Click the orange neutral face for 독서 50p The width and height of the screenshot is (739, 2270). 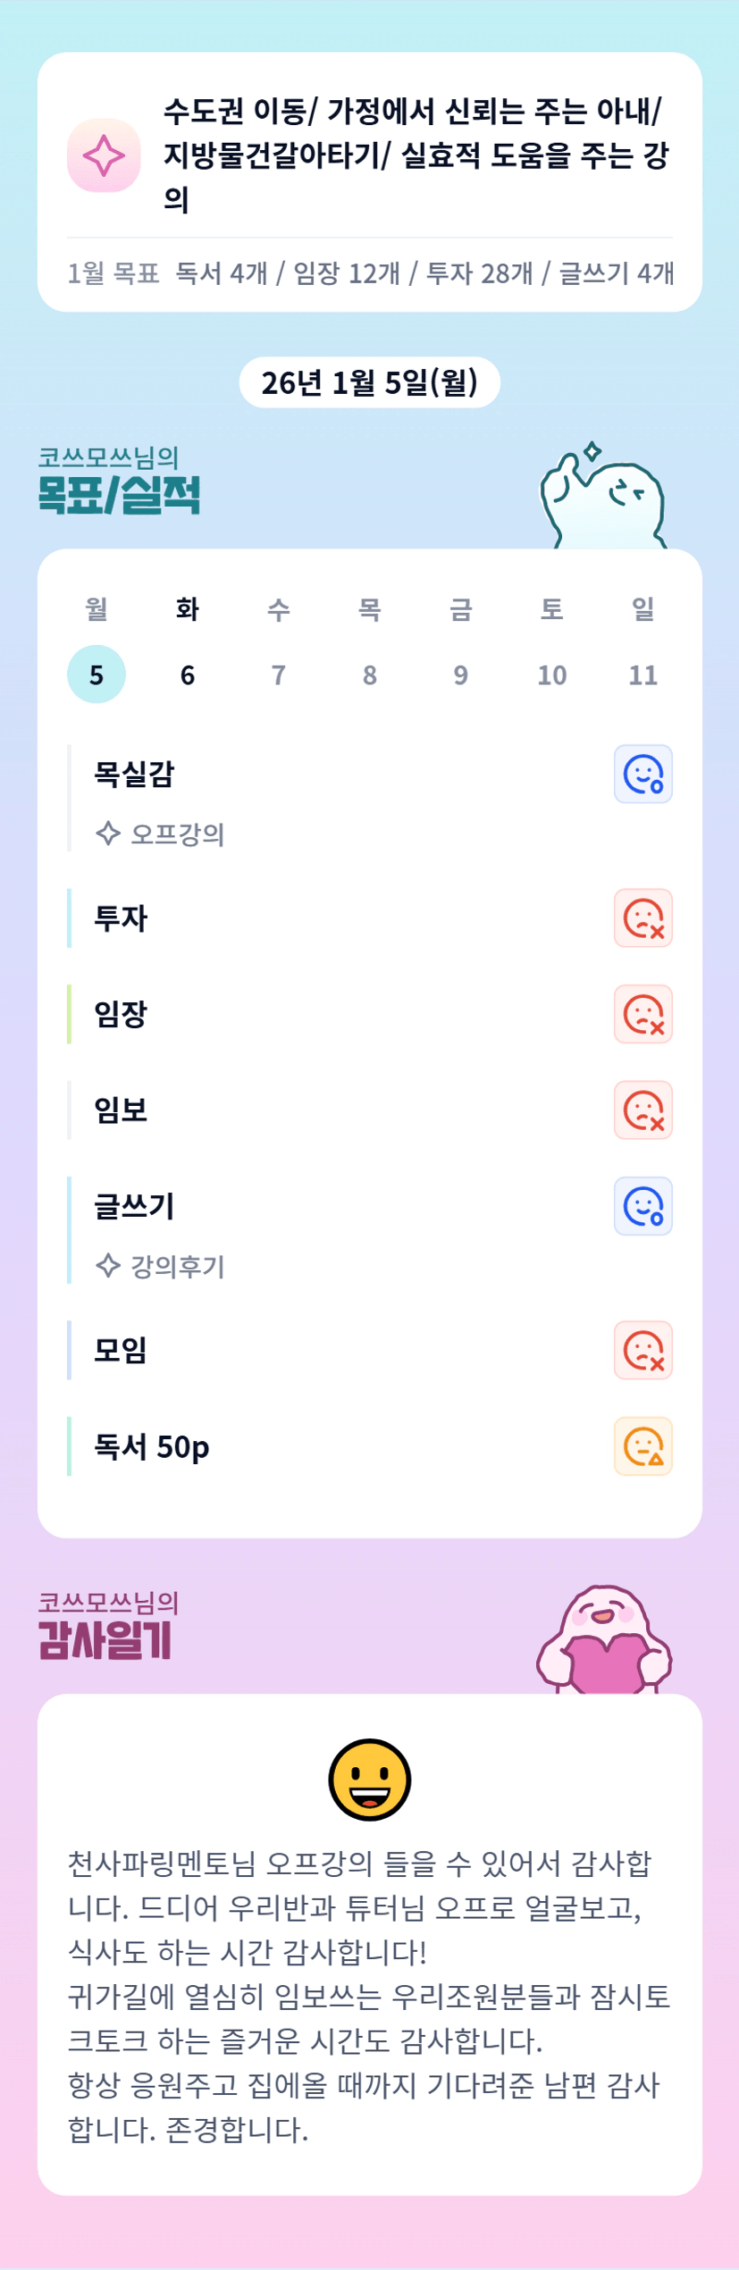[642, 1446]
